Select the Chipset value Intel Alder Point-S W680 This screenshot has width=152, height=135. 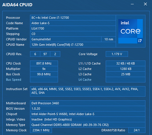88,114
